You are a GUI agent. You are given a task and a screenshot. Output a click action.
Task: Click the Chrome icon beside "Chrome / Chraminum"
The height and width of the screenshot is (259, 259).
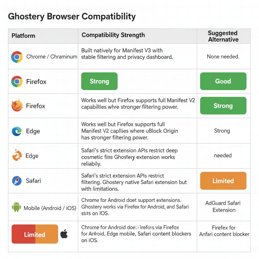point(17,57)
